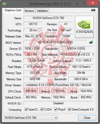Viewport: 100px width, 124px height.
Task: Click the NVIDIA logo image
Action: [84, 27]
